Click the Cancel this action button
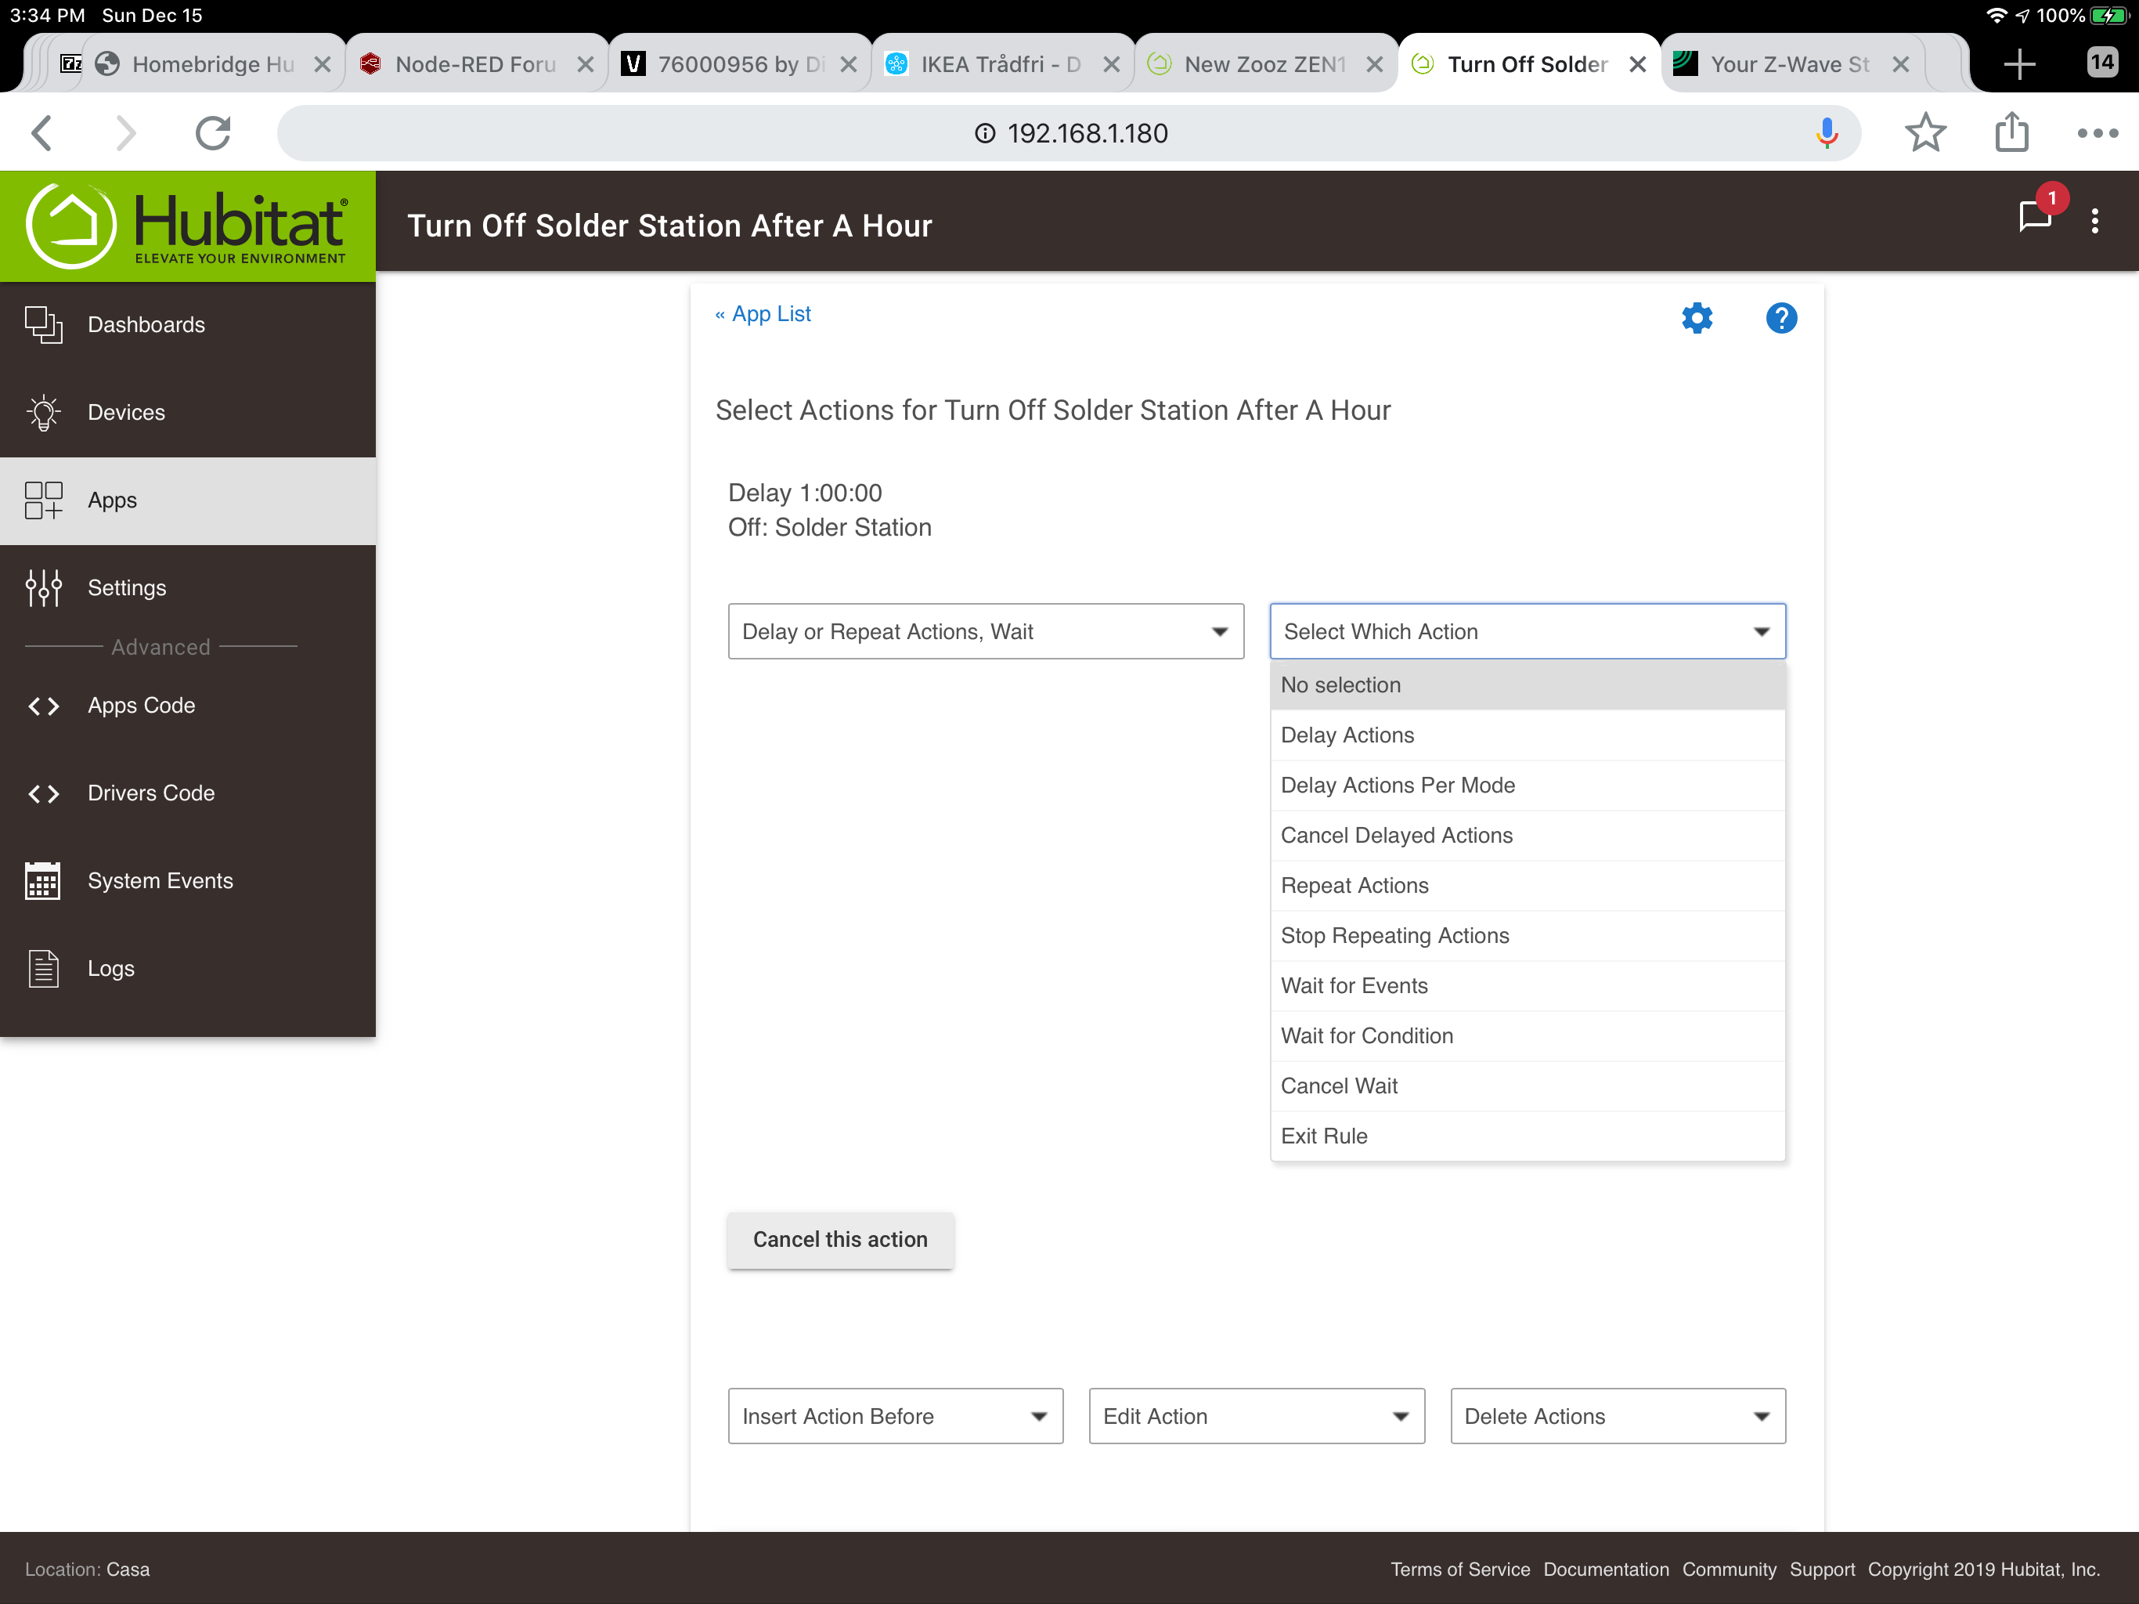 [x=839, y=1239]
